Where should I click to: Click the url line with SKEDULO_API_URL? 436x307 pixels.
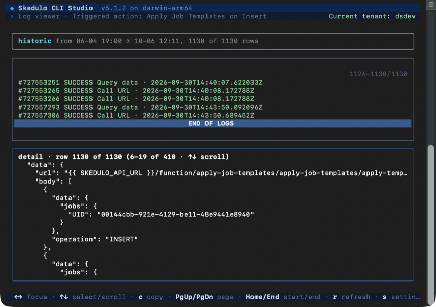(221, 173)
